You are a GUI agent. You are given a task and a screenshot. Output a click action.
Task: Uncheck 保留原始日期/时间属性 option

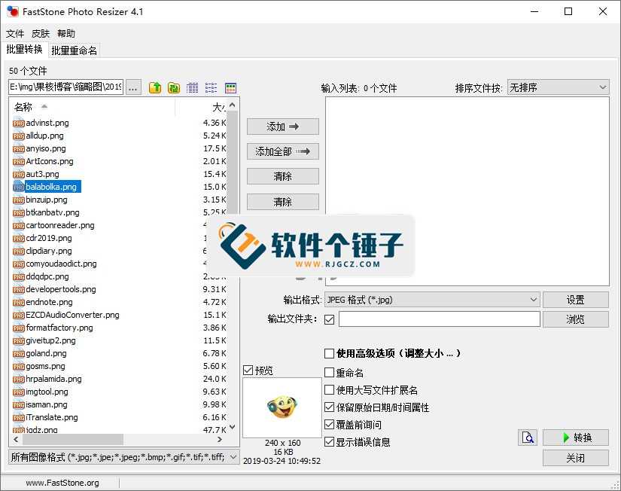point(329,407)
